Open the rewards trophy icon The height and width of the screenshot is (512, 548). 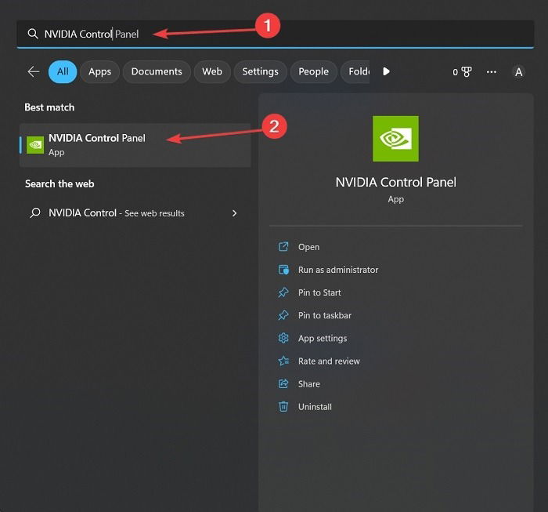pyautogui.click(x=467, y=72)
